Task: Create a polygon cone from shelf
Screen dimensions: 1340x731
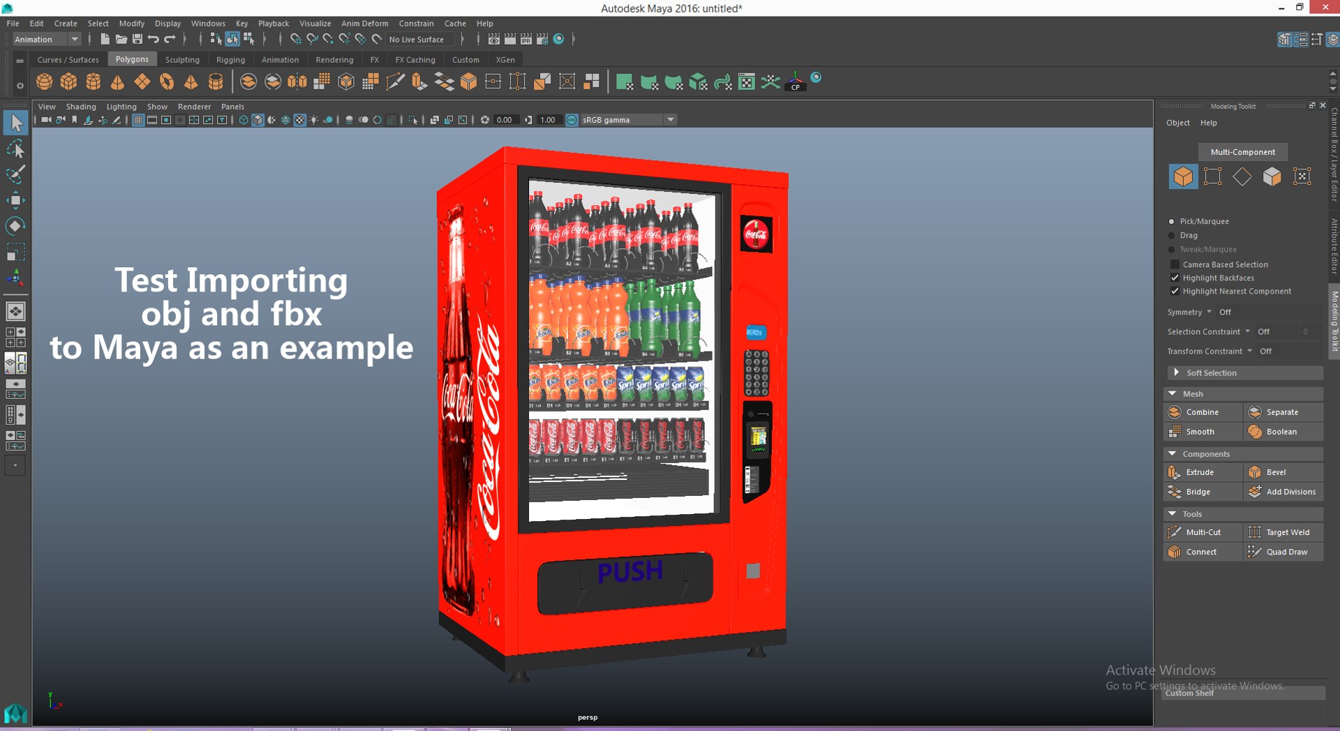Action: click(117, 82)
